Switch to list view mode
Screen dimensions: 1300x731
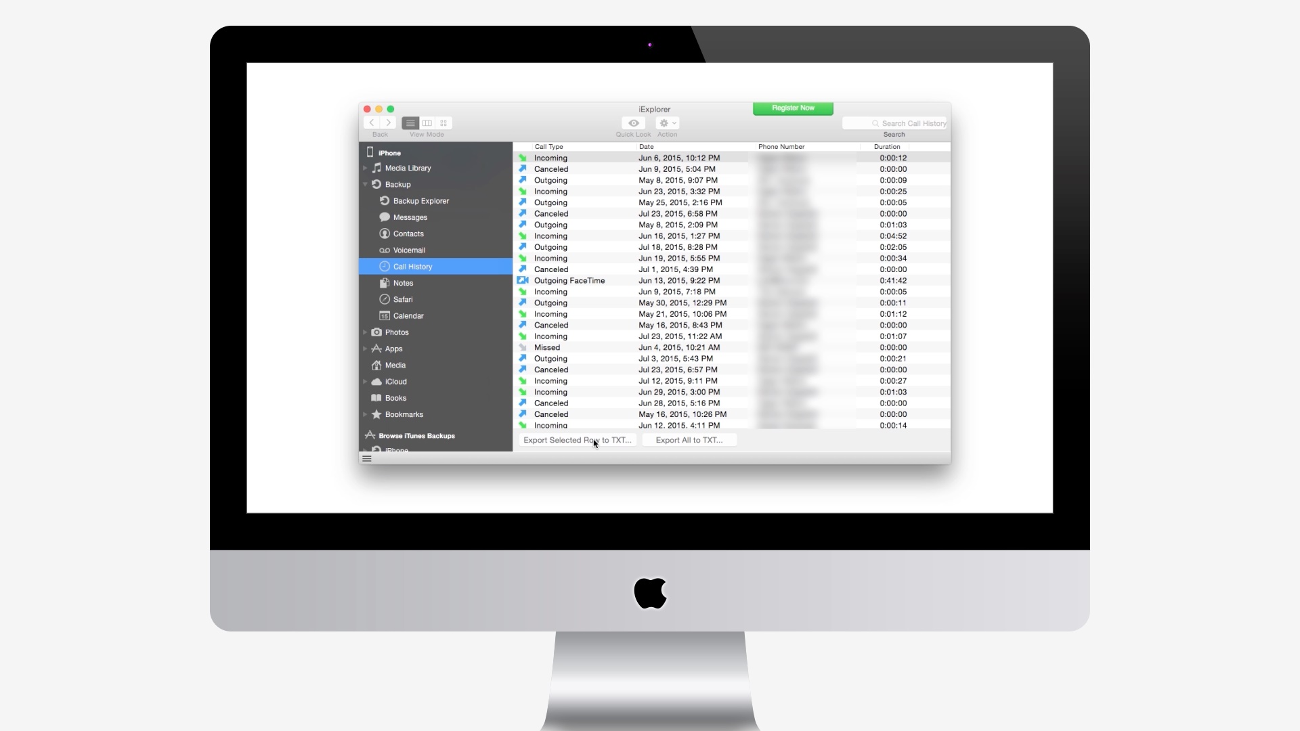tap(410, 123)
